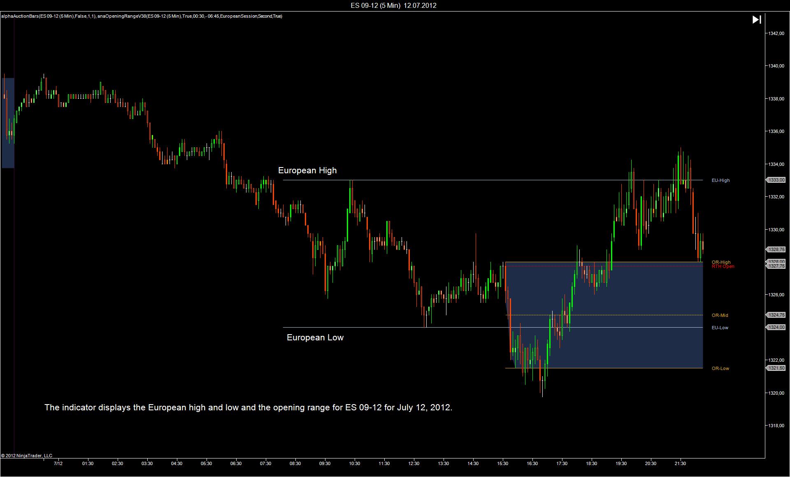
Task: Click the indicator description text note
Action: tap(248, 407)
